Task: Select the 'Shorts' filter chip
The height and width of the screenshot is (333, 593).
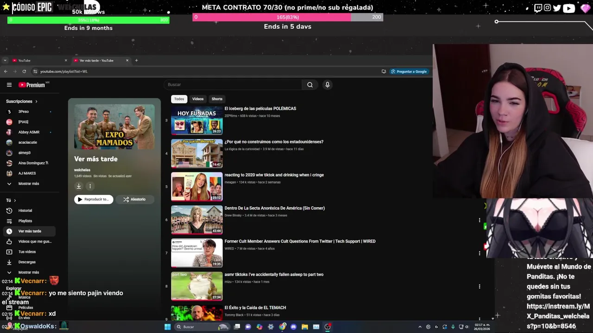Action: pos(217,99)
